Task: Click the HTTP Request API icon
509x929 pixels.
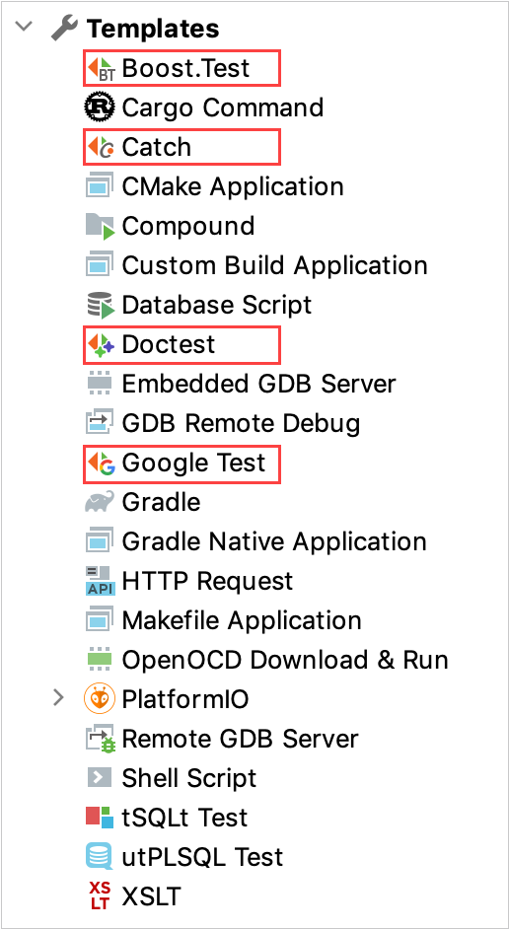Action: [99, 581]
